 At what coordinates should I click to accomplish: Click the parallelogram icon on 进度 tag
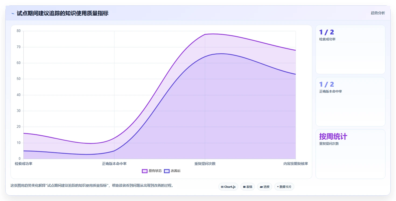(x=261, y=187)
